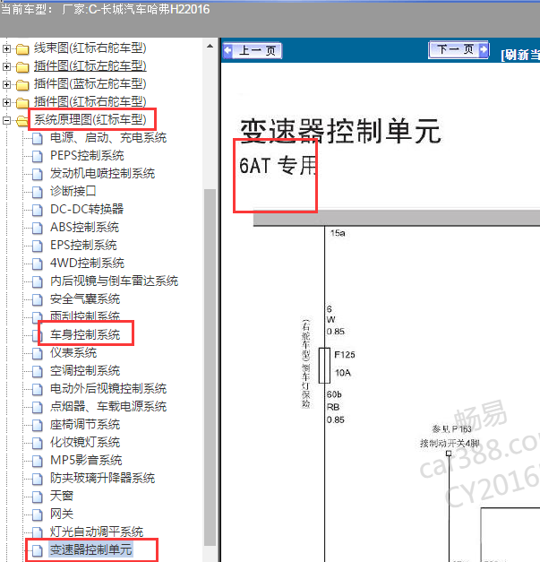Open the 发动机电喷控制系统 page

coord(102,174)
